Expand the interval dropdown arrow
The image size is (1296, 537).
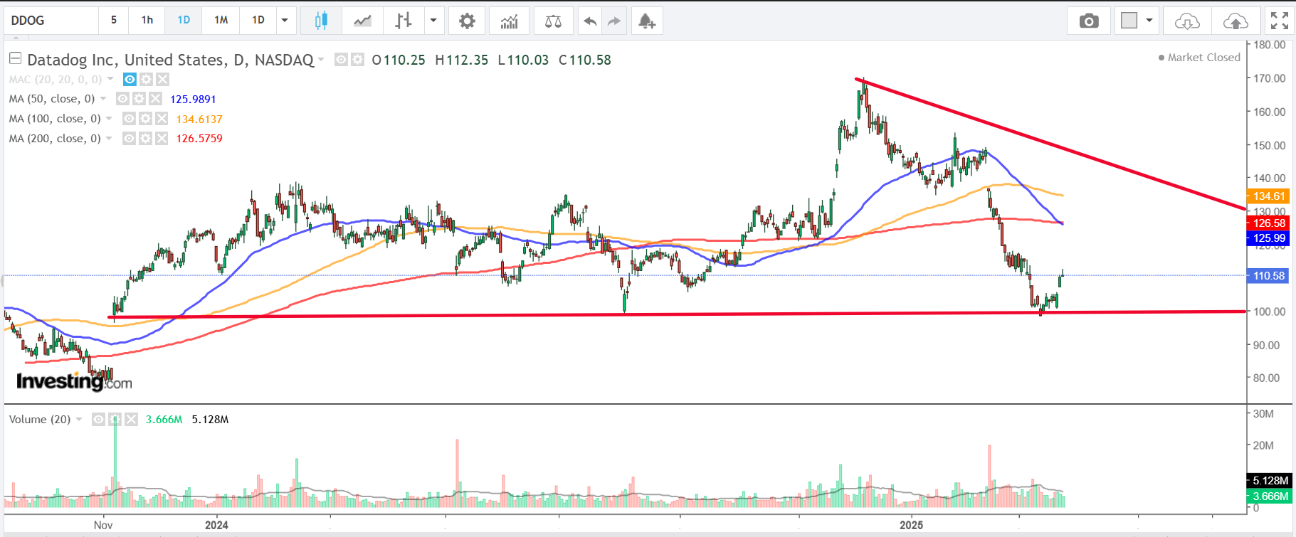pos(285,21)
